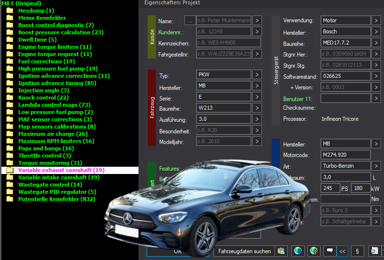Open the > arrow next to Typ PKW
Viewport: 384px width, 260px height.
click(257, 74)
